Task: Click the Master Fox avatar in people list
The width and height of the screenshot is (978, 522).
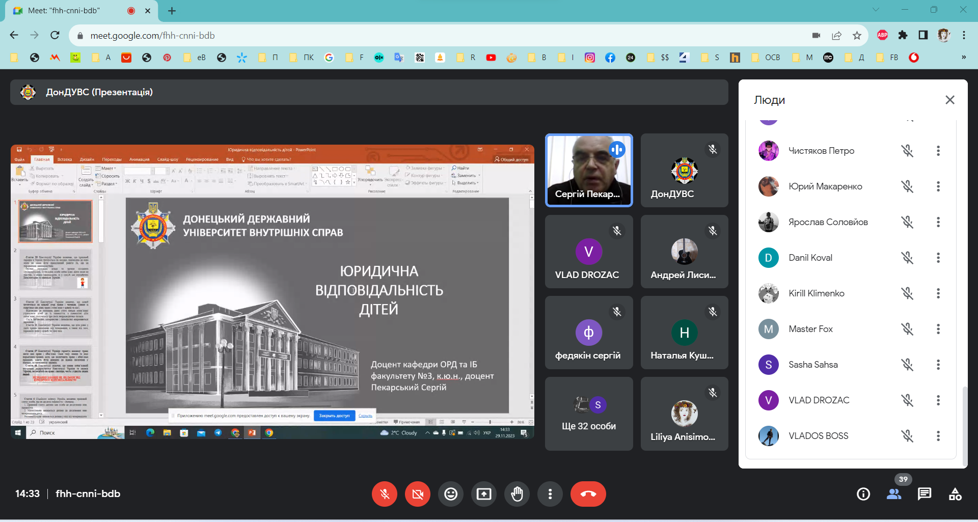Action: [x=769, y=329]
